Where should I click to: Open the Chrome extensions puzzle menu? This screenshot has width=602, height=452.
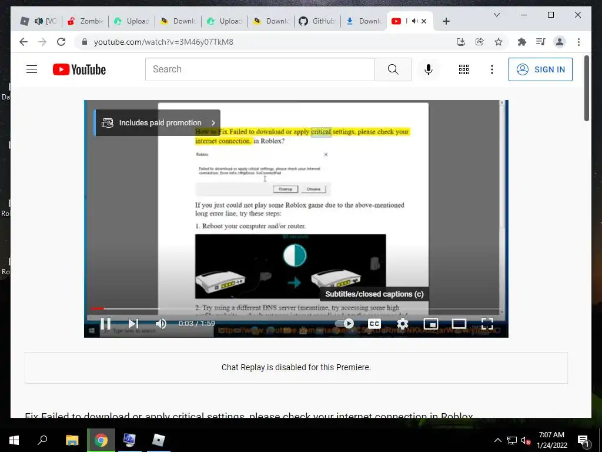coord(522,42)
